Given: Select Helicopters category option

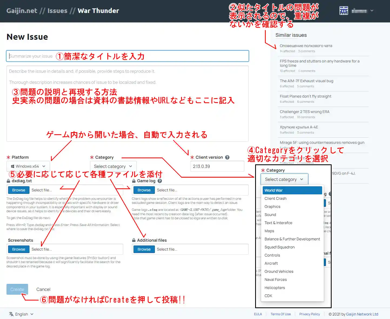Looking at the screenshot, I should (x=292, y=288).
